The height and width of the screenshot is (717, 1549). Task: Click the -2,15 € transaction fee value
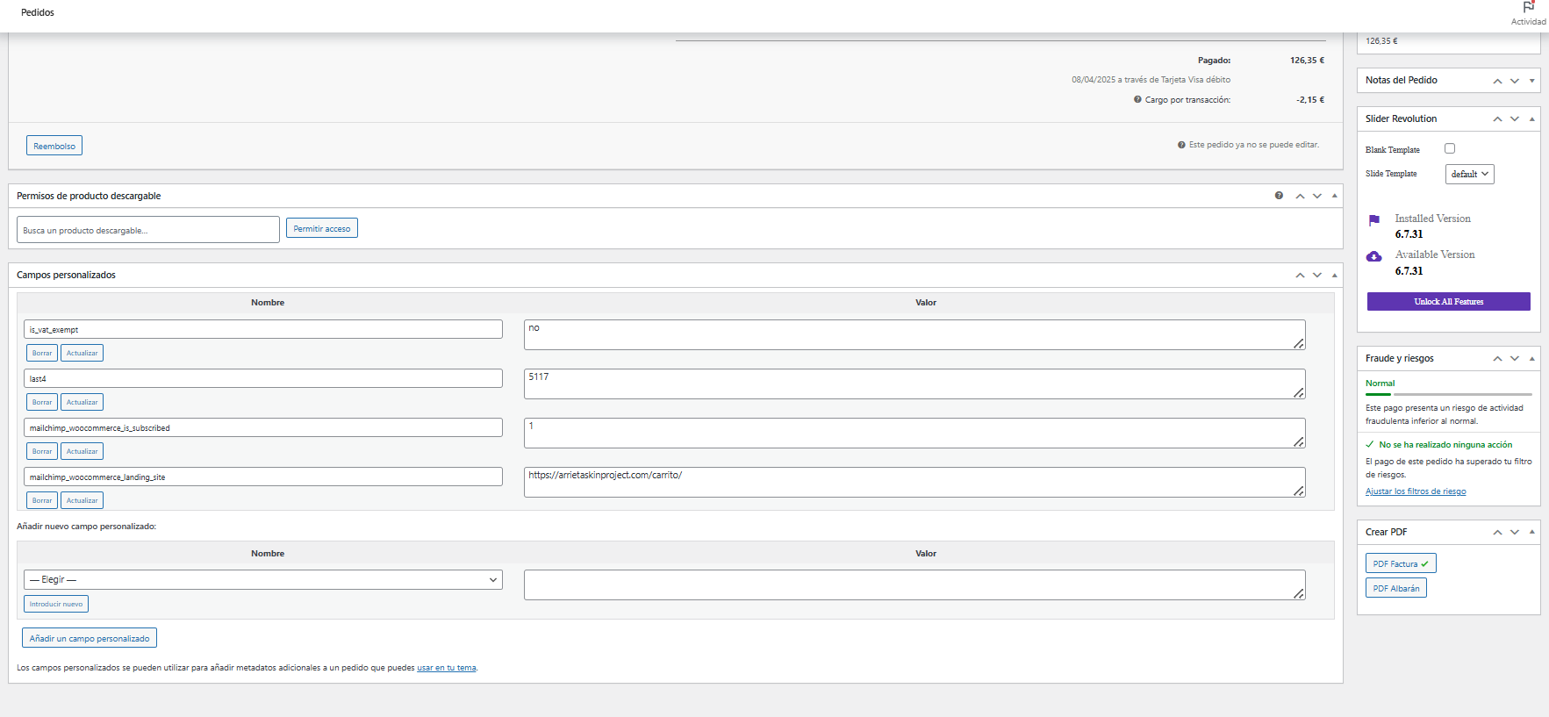pos(1310,100)
